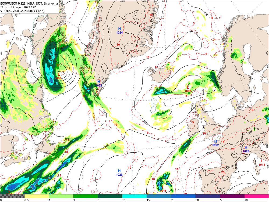269x202 pixels.
Task: Click the L 1013 low label
Action: pos(262,163)
